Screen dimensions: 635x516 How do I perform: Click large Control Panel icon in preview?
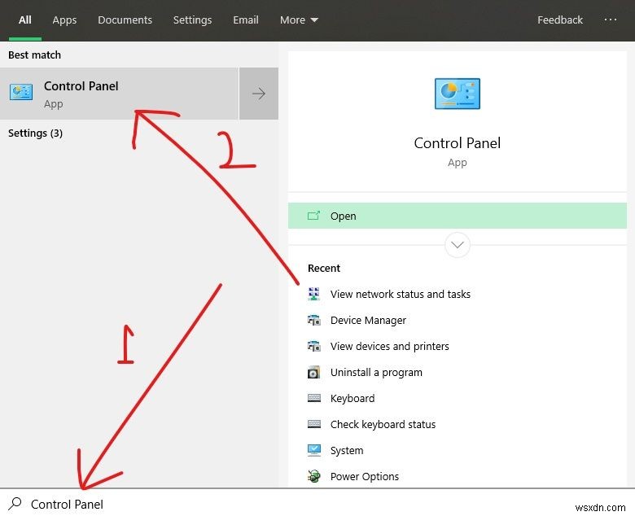click(x=458, y=94)
